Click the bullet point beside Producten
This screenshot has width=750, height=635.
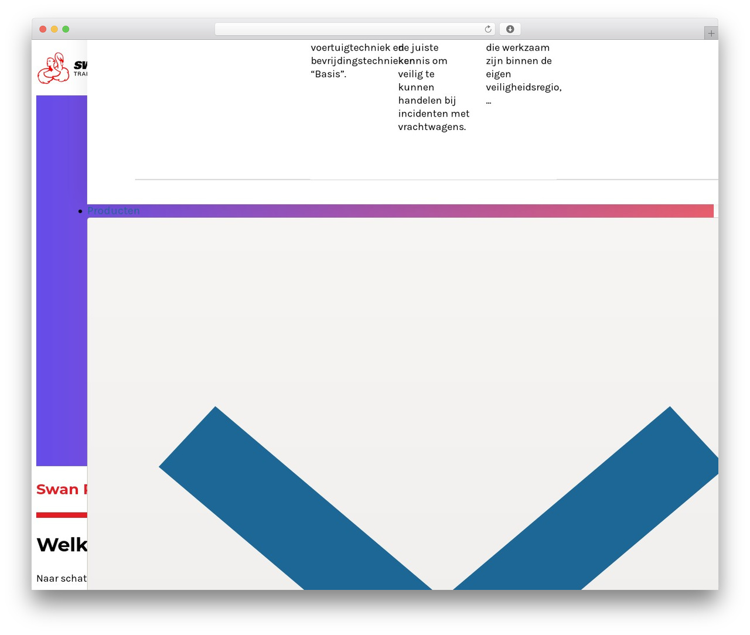[80, 211]
